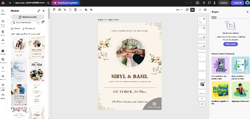Viewport: 250px width, 119px height.
Task: Click the Translate icon in canvas toolbar
Action: pos(91,10)
